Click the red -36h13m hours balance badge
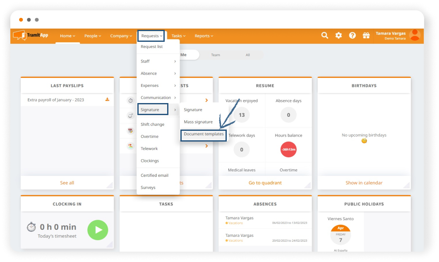This screenshot has height=262, width=439. [x=288, y=149]
